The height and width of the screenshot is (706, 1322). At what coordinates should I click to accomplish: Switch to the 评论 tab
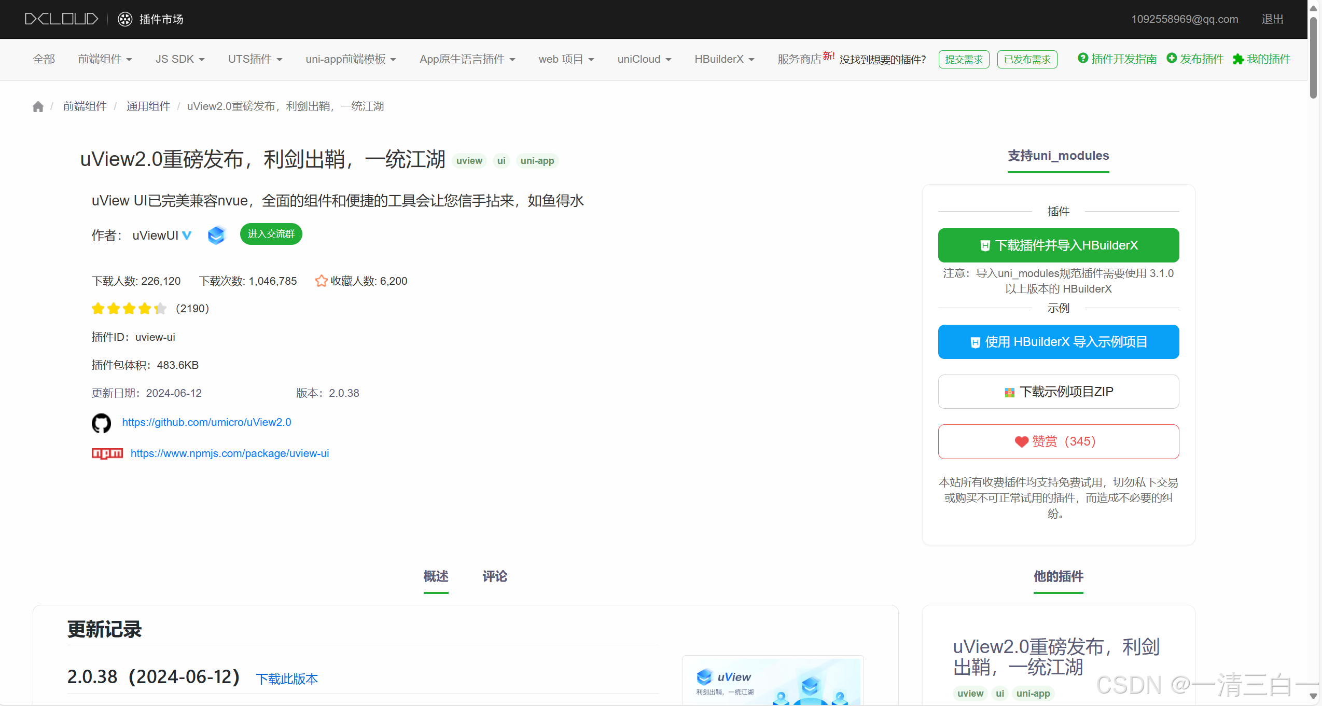pos(495,576)
